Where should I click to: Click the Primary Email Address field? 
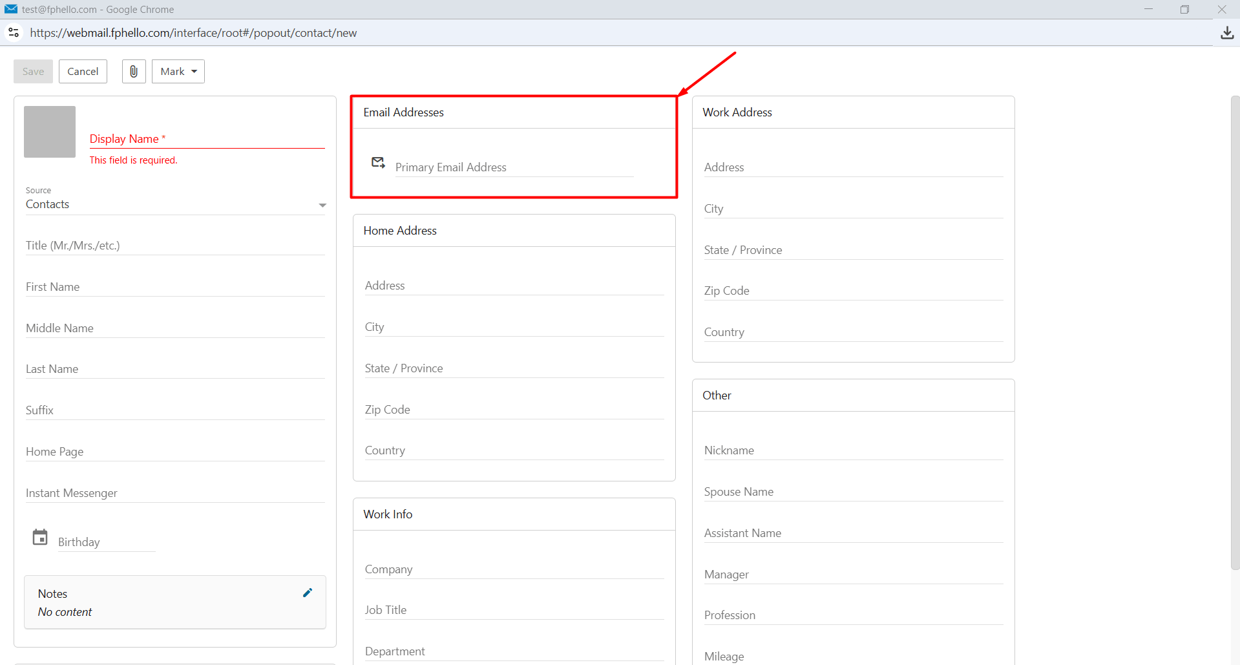514,167
